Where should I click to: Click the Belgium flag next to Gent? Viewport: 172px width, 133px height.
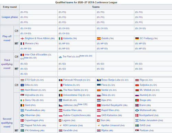[22, 105]
